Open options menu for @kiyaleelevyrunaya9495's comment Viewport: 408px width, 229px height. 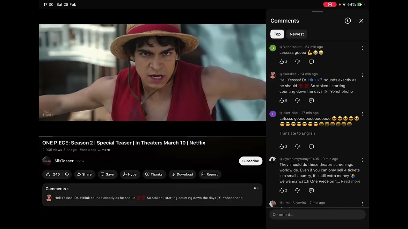tap(362, 160)
